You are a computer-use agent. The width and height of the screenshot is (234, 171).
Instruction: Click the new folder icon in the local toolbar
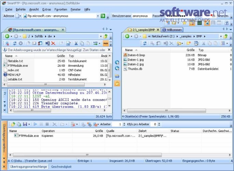(x=189, y=43)
